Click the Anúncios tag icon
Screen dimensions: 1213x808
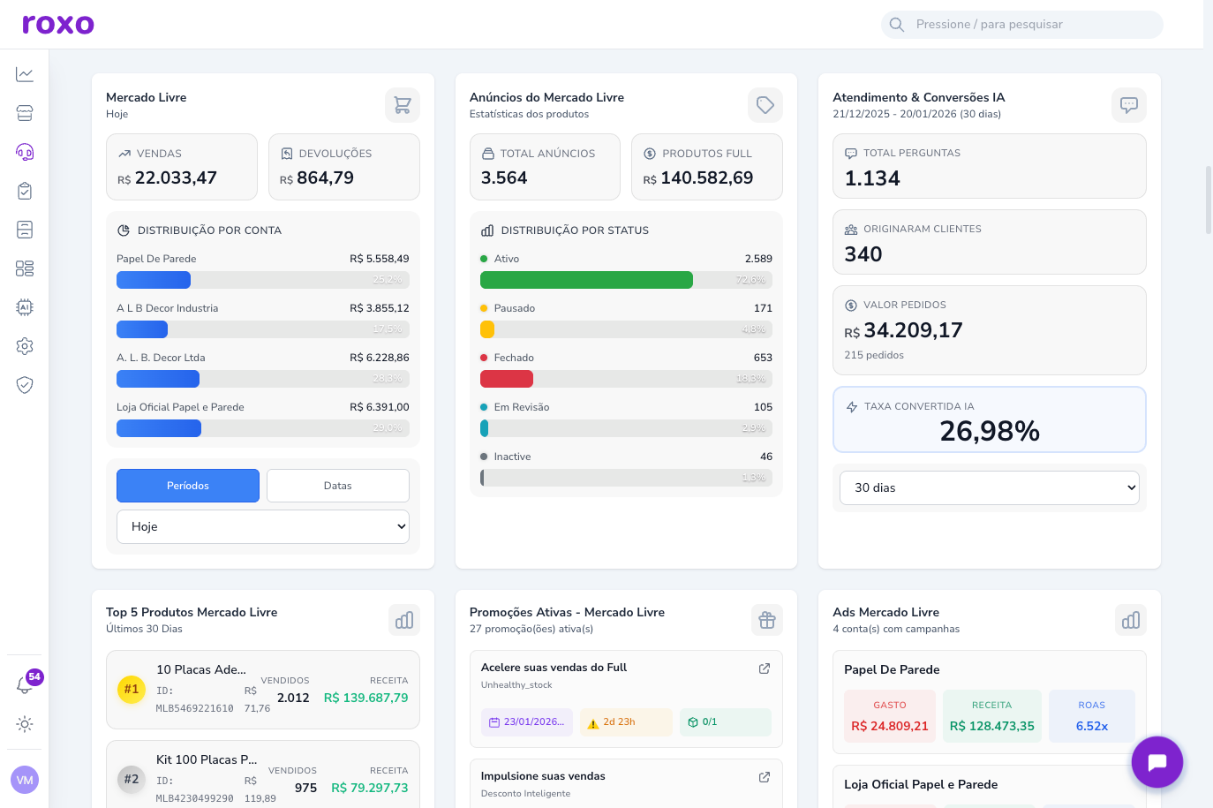coord(765,105)
